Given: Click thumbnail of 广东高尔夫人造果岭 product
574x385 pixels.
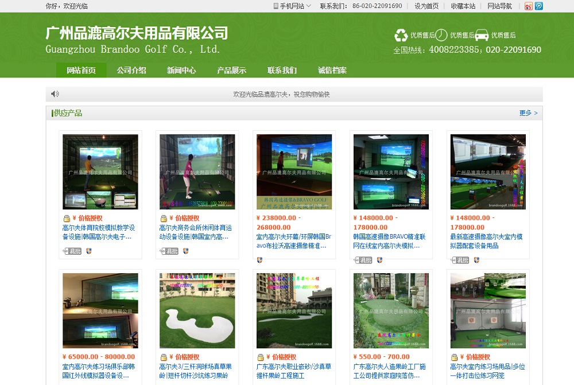Looking at the screenshot, I should tap(391, 311).
